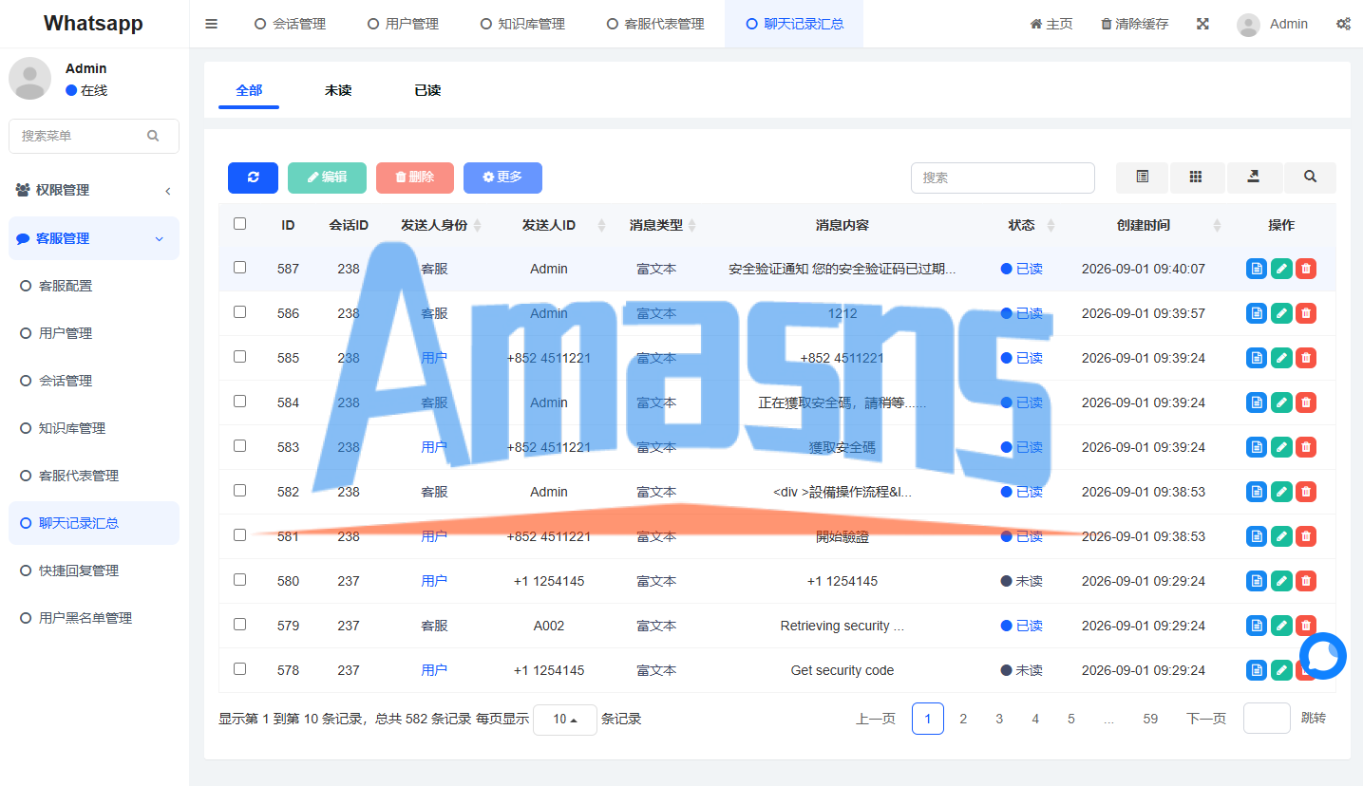1363x786 pixels.
Task: Delete record 580 with trash icon
Action: [1306, 581]
